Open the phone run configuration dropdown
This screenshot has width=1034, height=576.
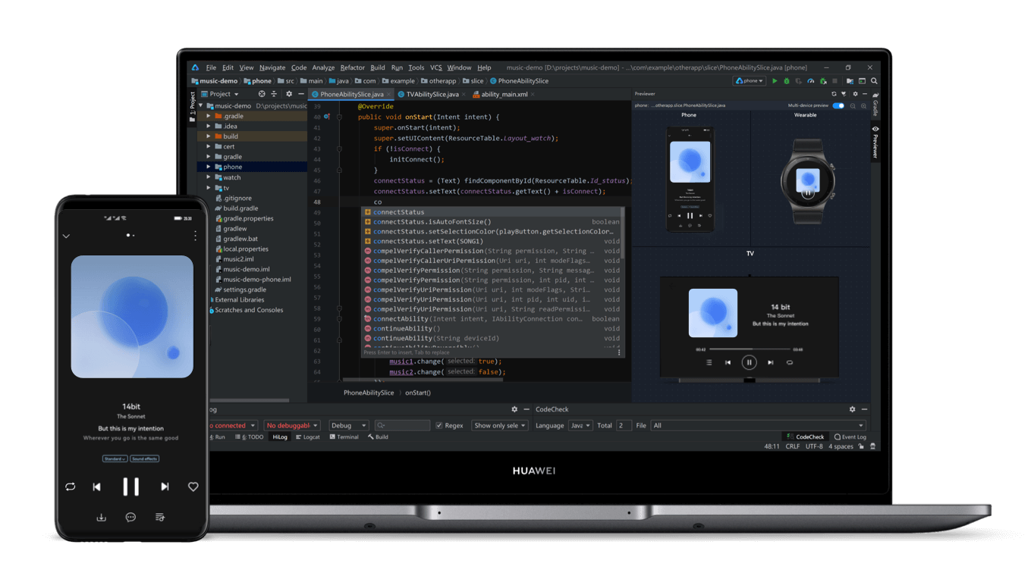[x=750, y=81]
